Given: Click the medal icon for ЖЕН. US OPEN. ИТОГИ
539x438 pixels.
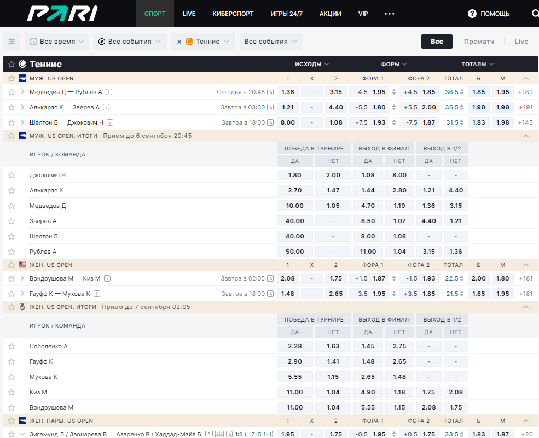Looking at the screenshot, I should coord(22,307).
